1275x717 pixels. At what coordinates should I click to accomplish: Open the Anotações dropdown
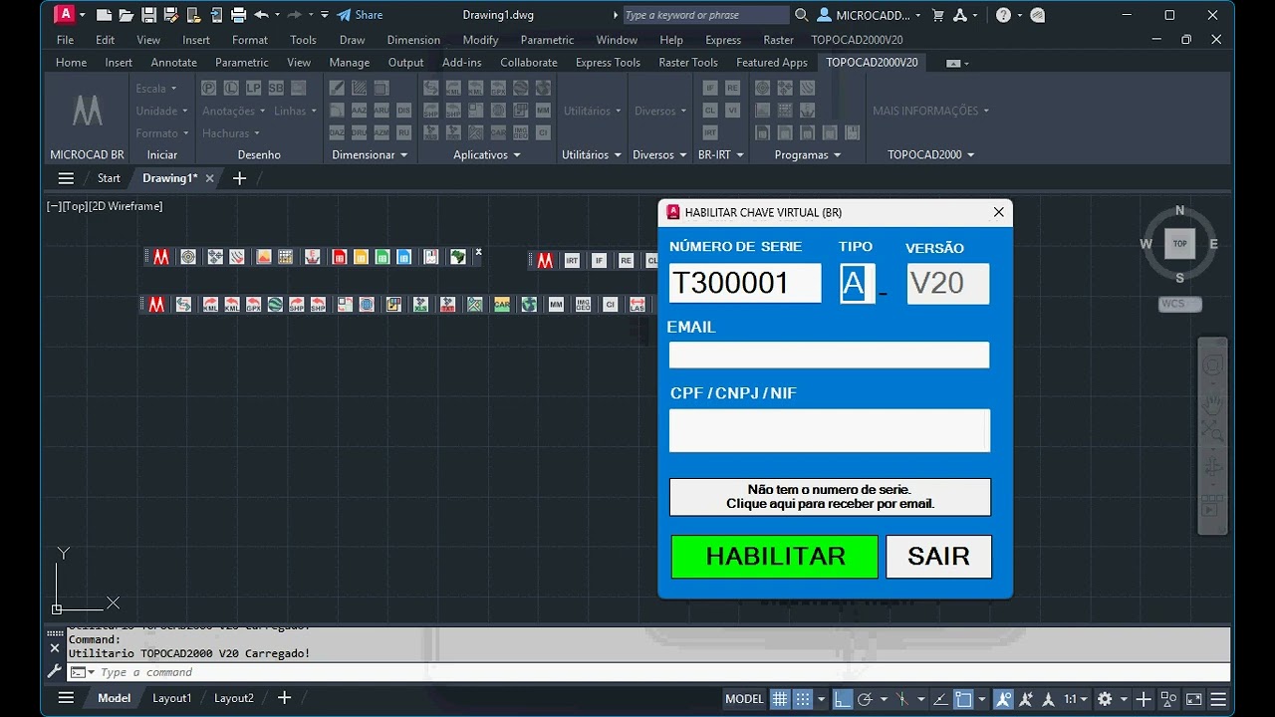tap(233, 111)
